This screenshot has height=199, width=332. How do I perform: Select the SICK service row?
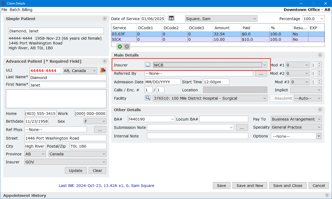(x=123, y=39)
